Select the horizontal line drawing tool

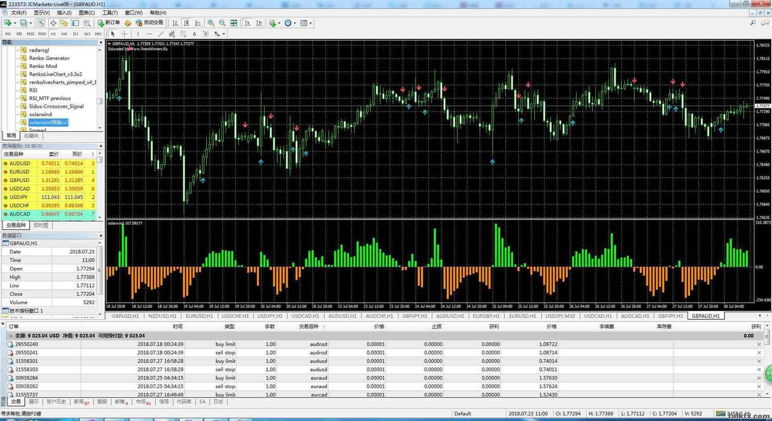click(x=149, y=33)
